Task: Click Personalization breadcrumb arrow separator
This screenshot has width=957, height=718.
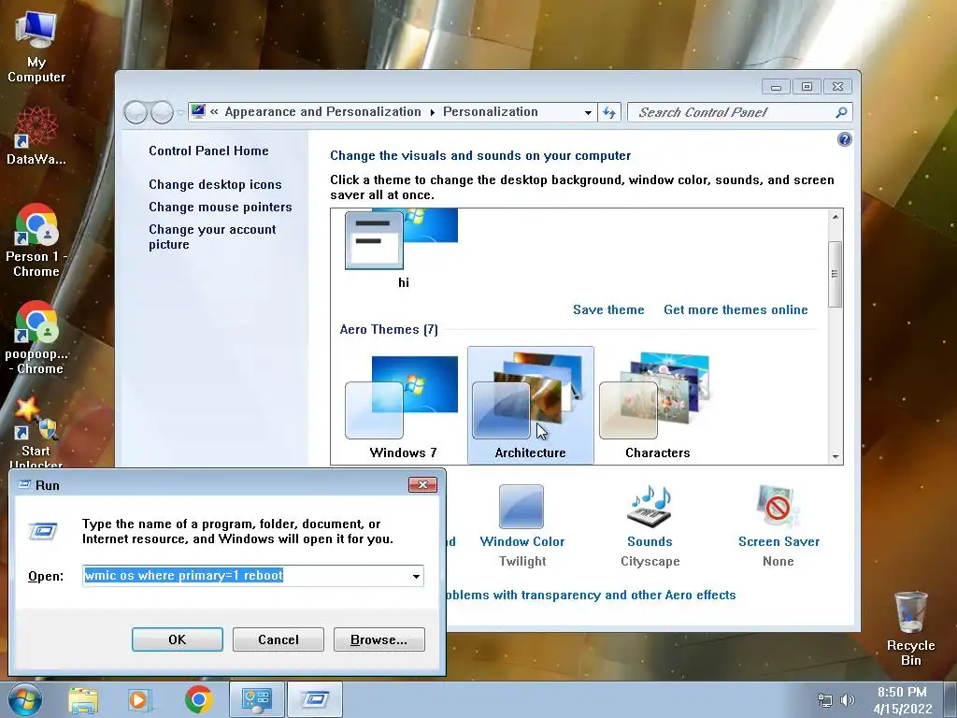Action: (432, 112)
